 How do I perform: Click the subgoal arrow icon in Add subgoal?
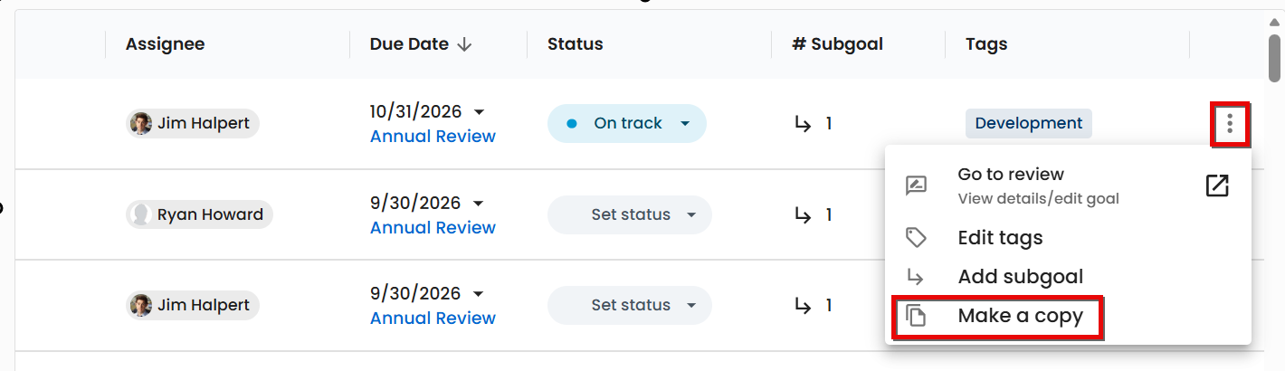(x=916, y=277)
